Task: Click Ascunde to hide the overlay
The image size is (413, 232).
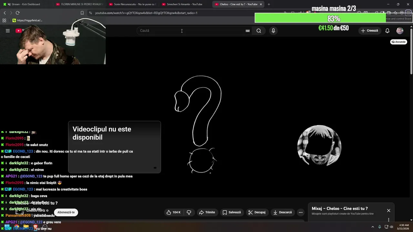Action: pos(398,42)
